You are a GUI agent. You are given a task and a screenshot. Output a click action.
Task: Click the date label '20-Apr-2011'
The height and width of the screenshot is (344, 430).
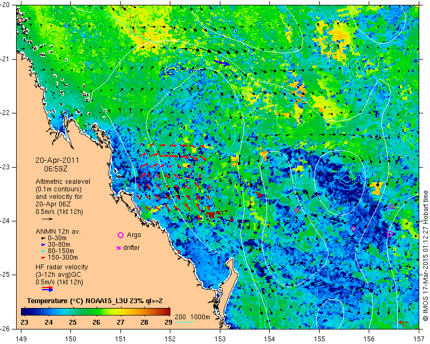point(57,160)
